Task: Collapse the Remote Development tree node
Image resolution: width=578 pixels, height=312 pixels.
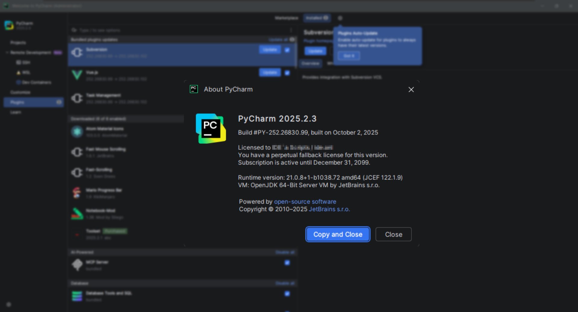Action: 7,52
